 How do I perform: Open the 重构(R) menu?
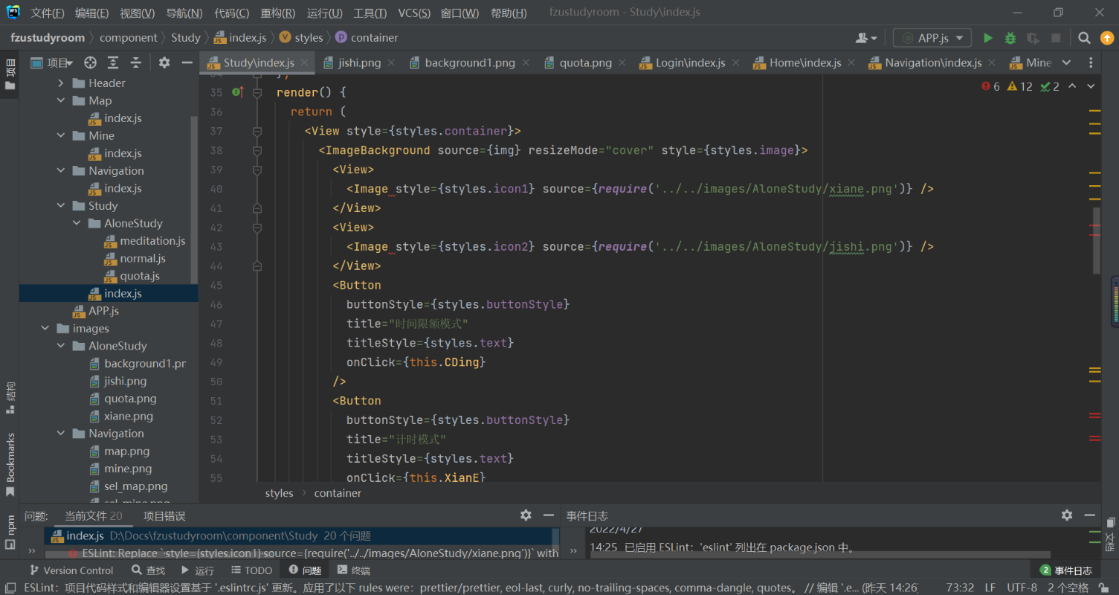278,13
